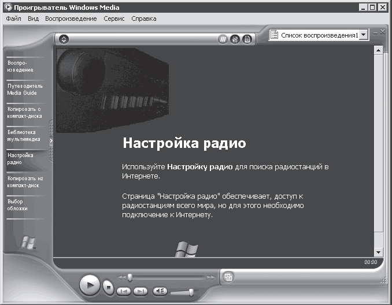Viewport: 392px width, 305px height.
Task: Switch to skin mode using the corner icon
Action: point(228,277)
